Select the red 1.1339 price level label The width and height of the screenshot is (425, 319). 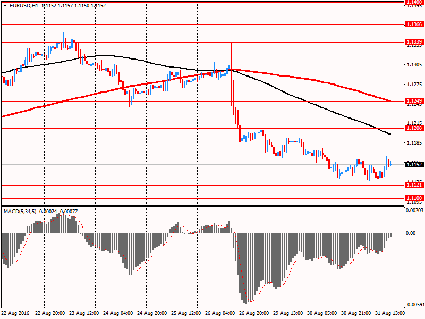tap(414, 42)
